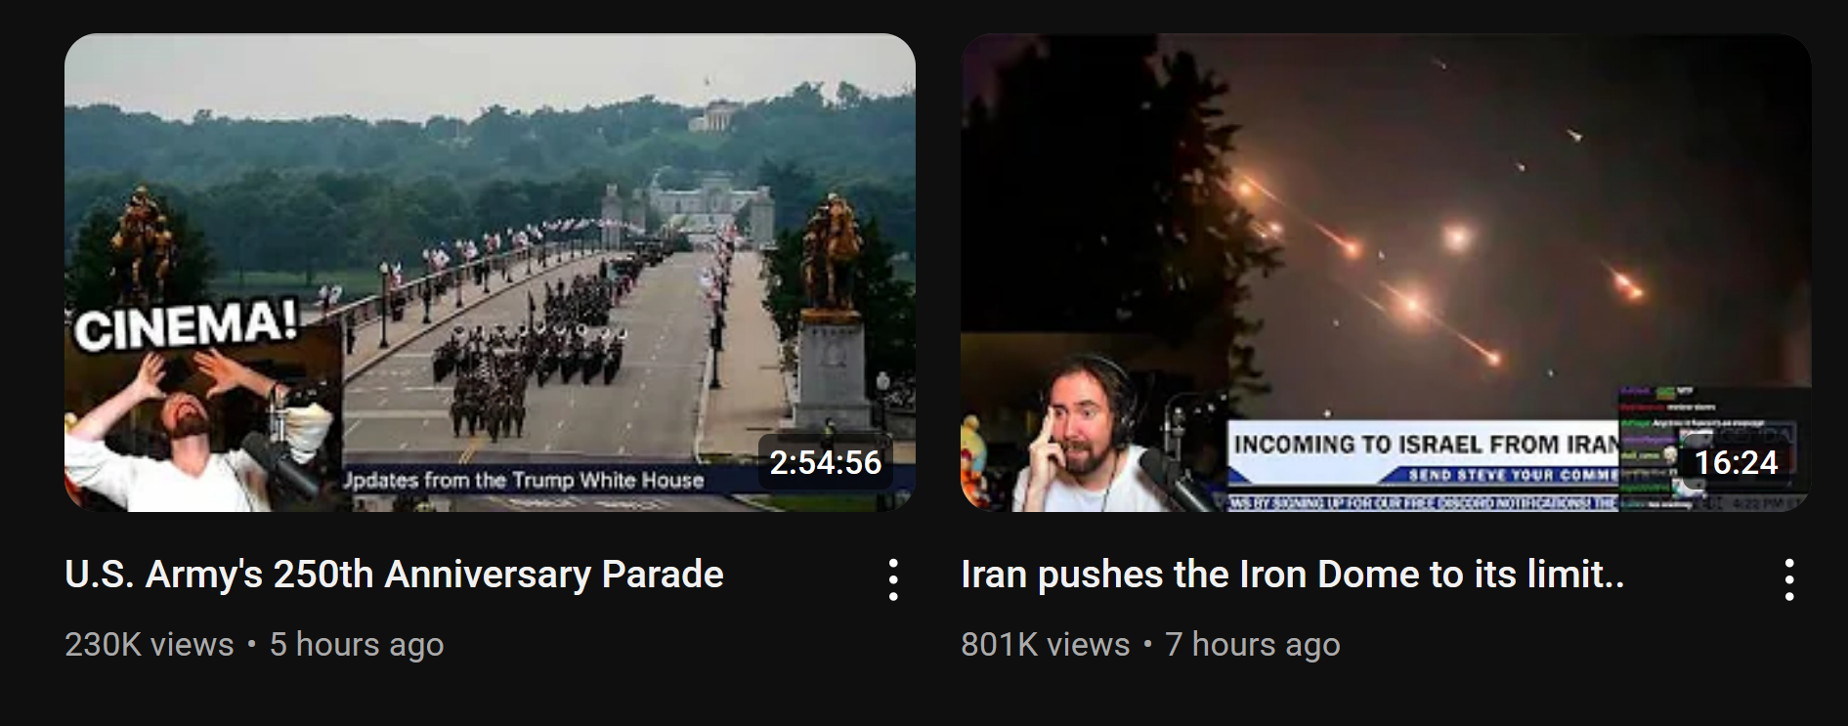Play the Iran missile video thumbnail
Viewport: 1848px width, 726px height.
point(1386,273)
